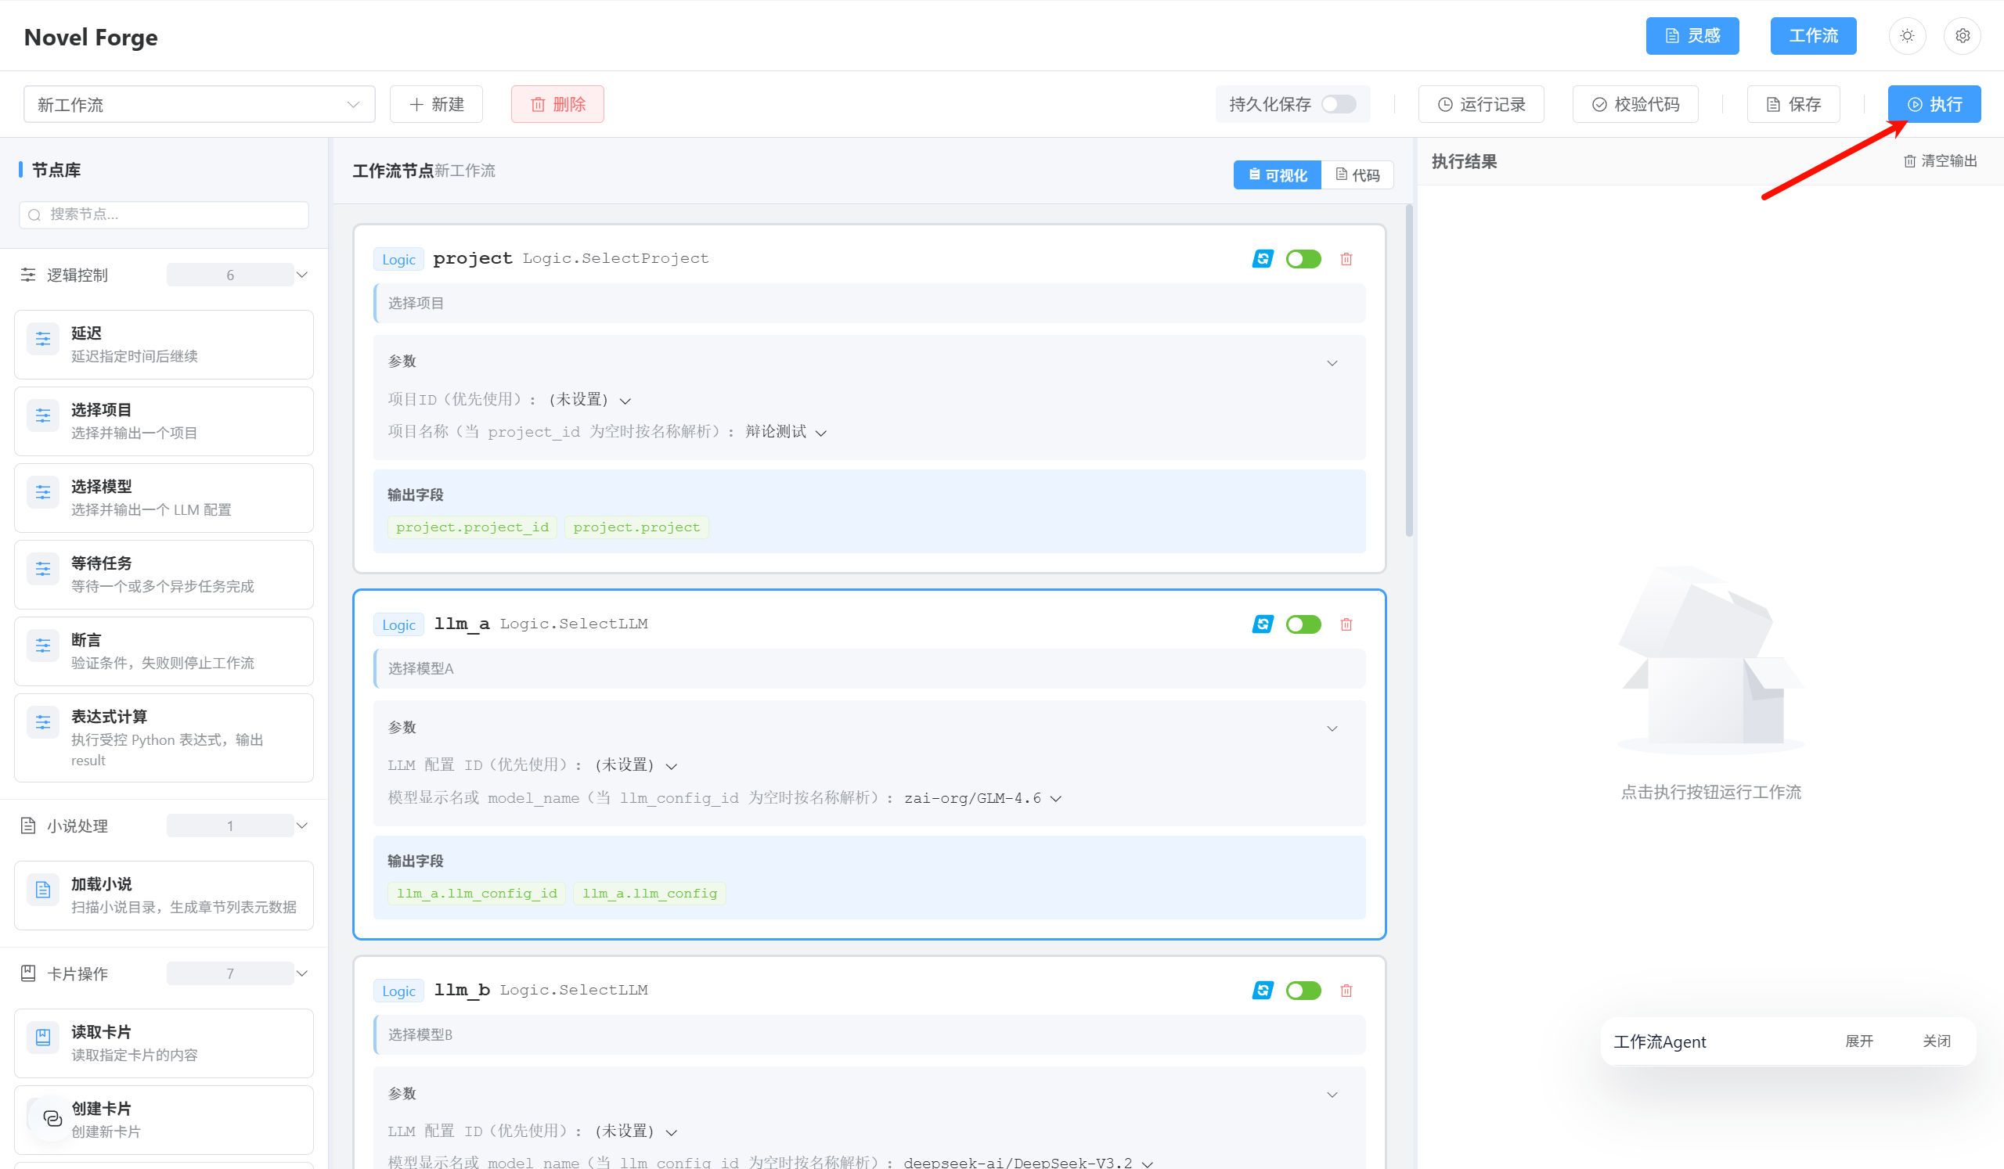The width and height of the screenshot is (2004, 1169).
Task: Pick the 加载小说 node from library
Action: (x=164, y=895)
